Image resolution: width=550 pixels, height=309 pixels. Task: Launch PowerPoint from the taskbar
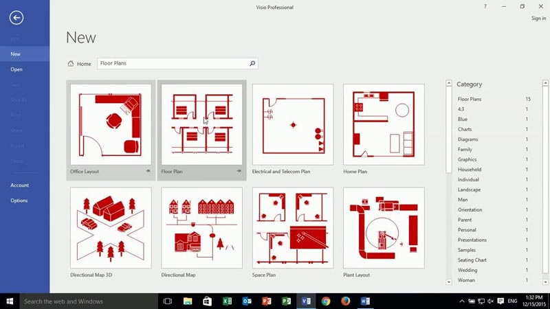pyautogui.click(x=267, y=301)
